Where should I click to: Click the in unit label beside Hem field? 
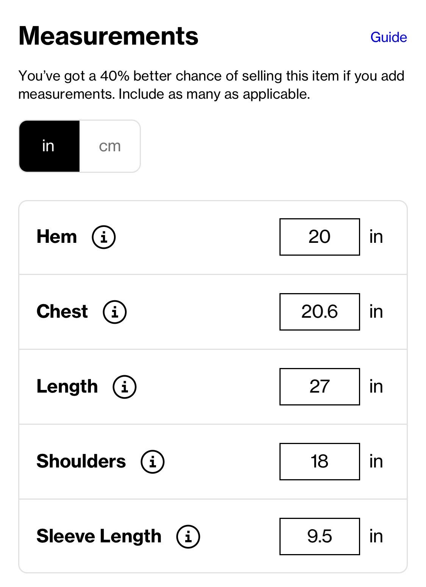(x=376, y=237)
